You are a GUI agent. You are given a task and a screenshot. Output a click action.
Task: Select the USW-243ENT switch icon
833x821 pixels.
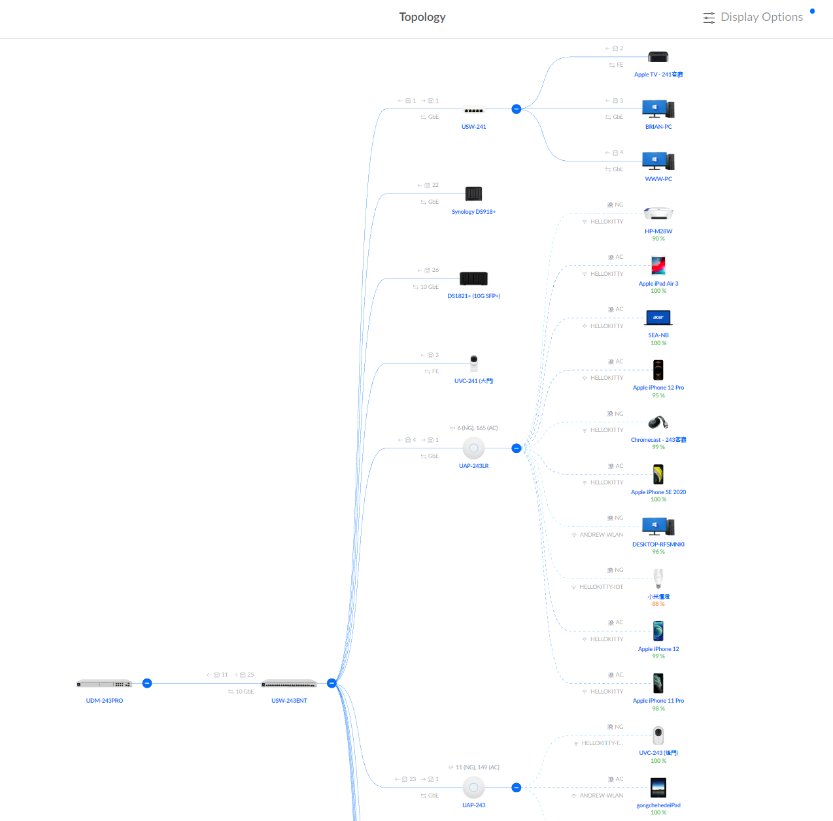(x=289, y=684)
